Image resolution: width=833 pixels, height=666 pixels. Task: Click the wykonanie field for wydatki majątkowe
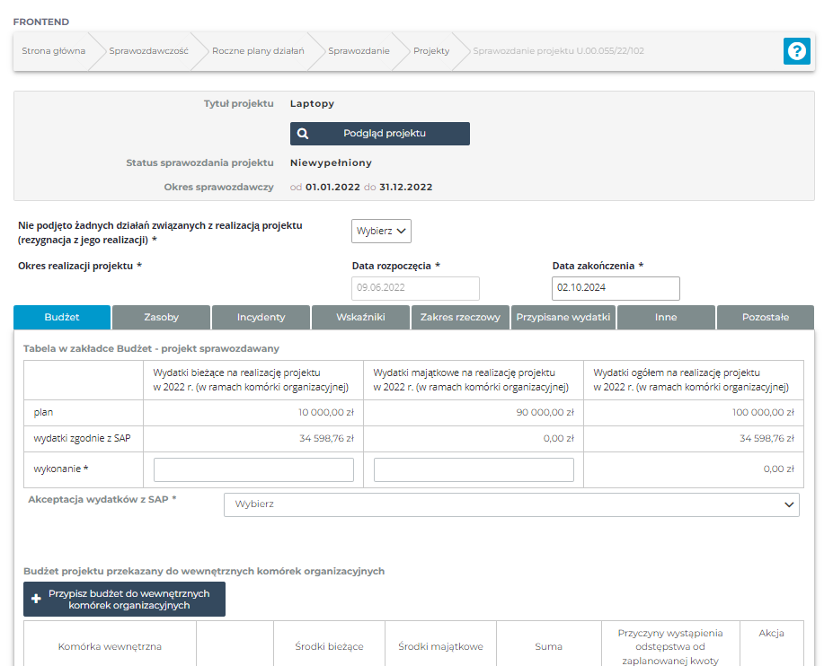point(474,469)
